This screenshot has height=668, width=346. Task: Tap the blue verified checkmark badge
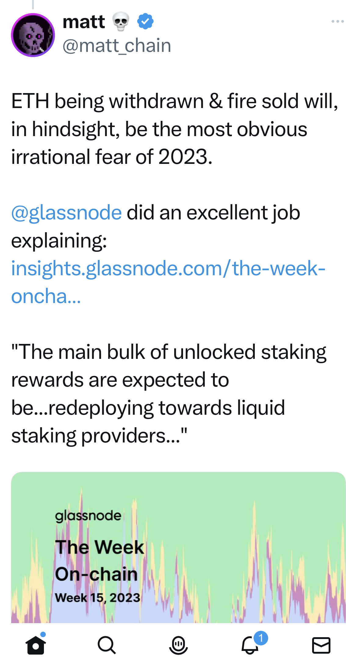(x=145, y=21)
